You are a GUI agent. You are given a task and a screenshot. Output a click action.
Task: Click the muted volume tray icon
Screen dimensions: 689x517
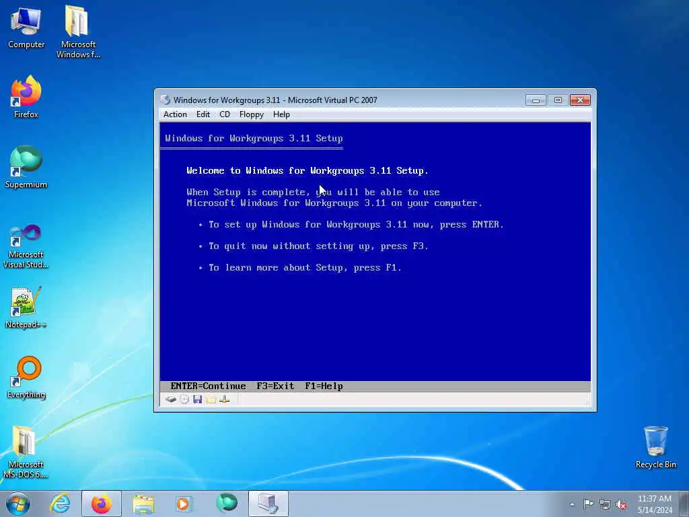pyautogui.click(x=621, y=504)
